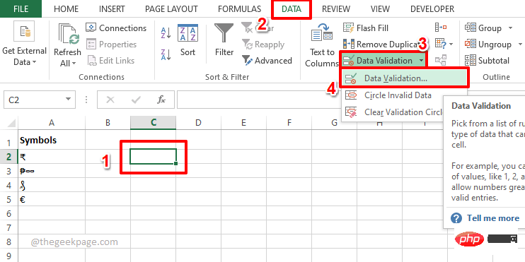Choose Clear Validation Circles

click(393, 112)
